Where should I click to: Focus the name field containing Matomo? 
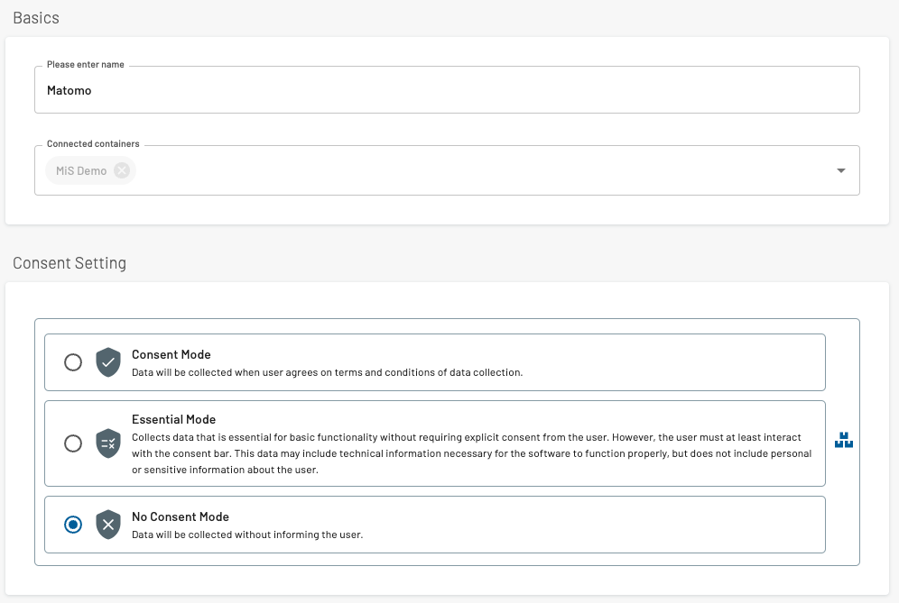point(446,91)
